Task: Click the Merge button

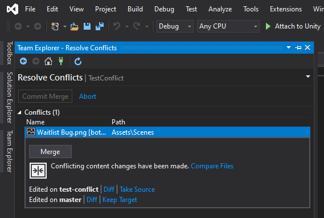Action: pos(51,152)
